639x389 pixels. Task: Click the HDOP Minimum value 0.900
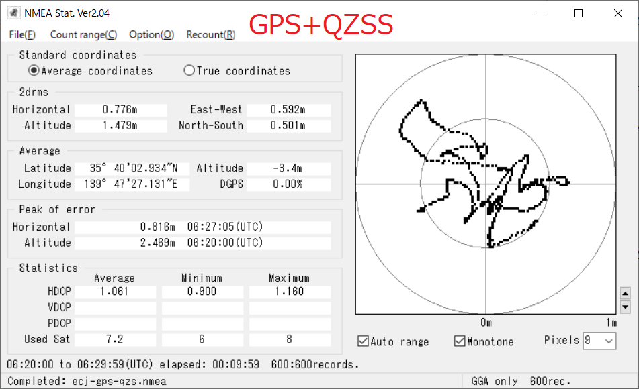click(202, 292)
